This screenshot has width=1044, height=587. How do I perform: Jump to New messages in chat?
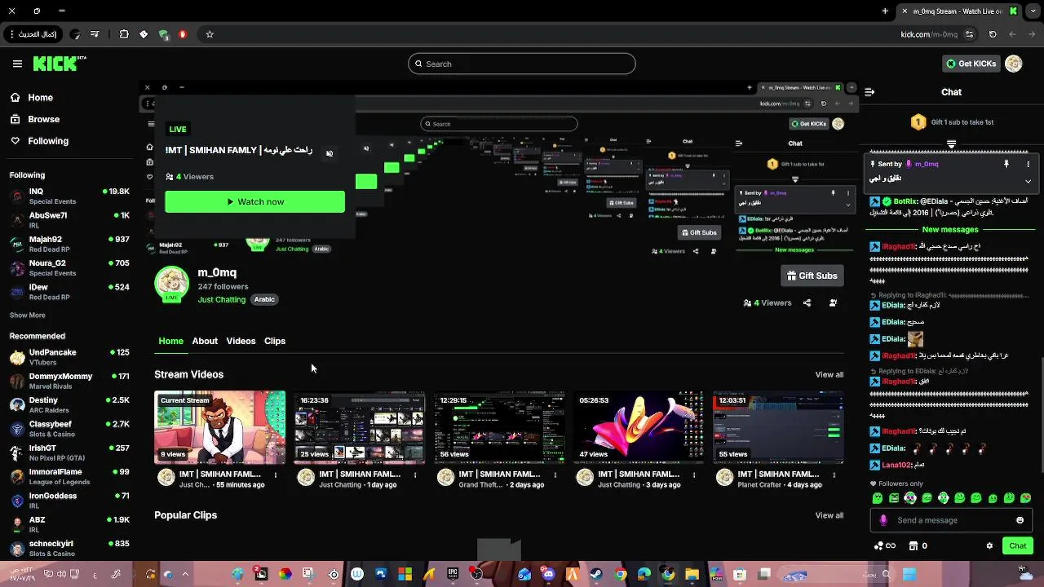point(950,230)
